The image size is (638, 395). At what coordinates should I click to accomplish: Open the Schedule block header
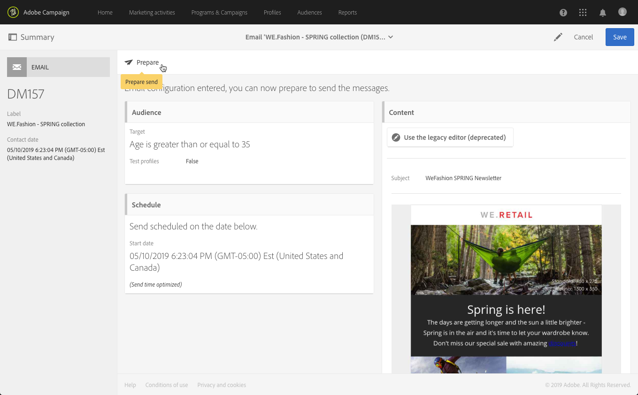[249, 205]
